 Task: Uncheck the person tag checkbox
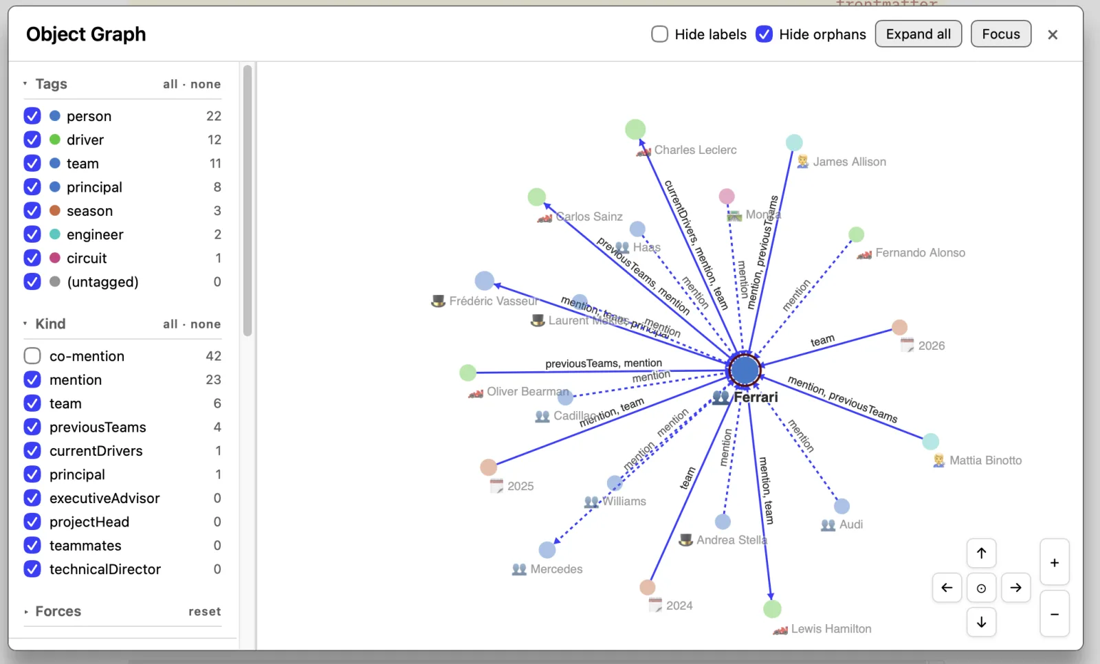point(32,116)
